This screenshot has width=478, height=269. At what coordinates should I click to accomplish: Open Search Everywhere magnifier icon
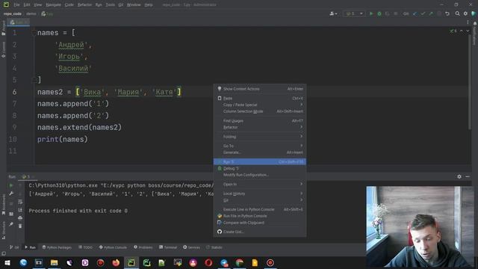coord(457,13)
